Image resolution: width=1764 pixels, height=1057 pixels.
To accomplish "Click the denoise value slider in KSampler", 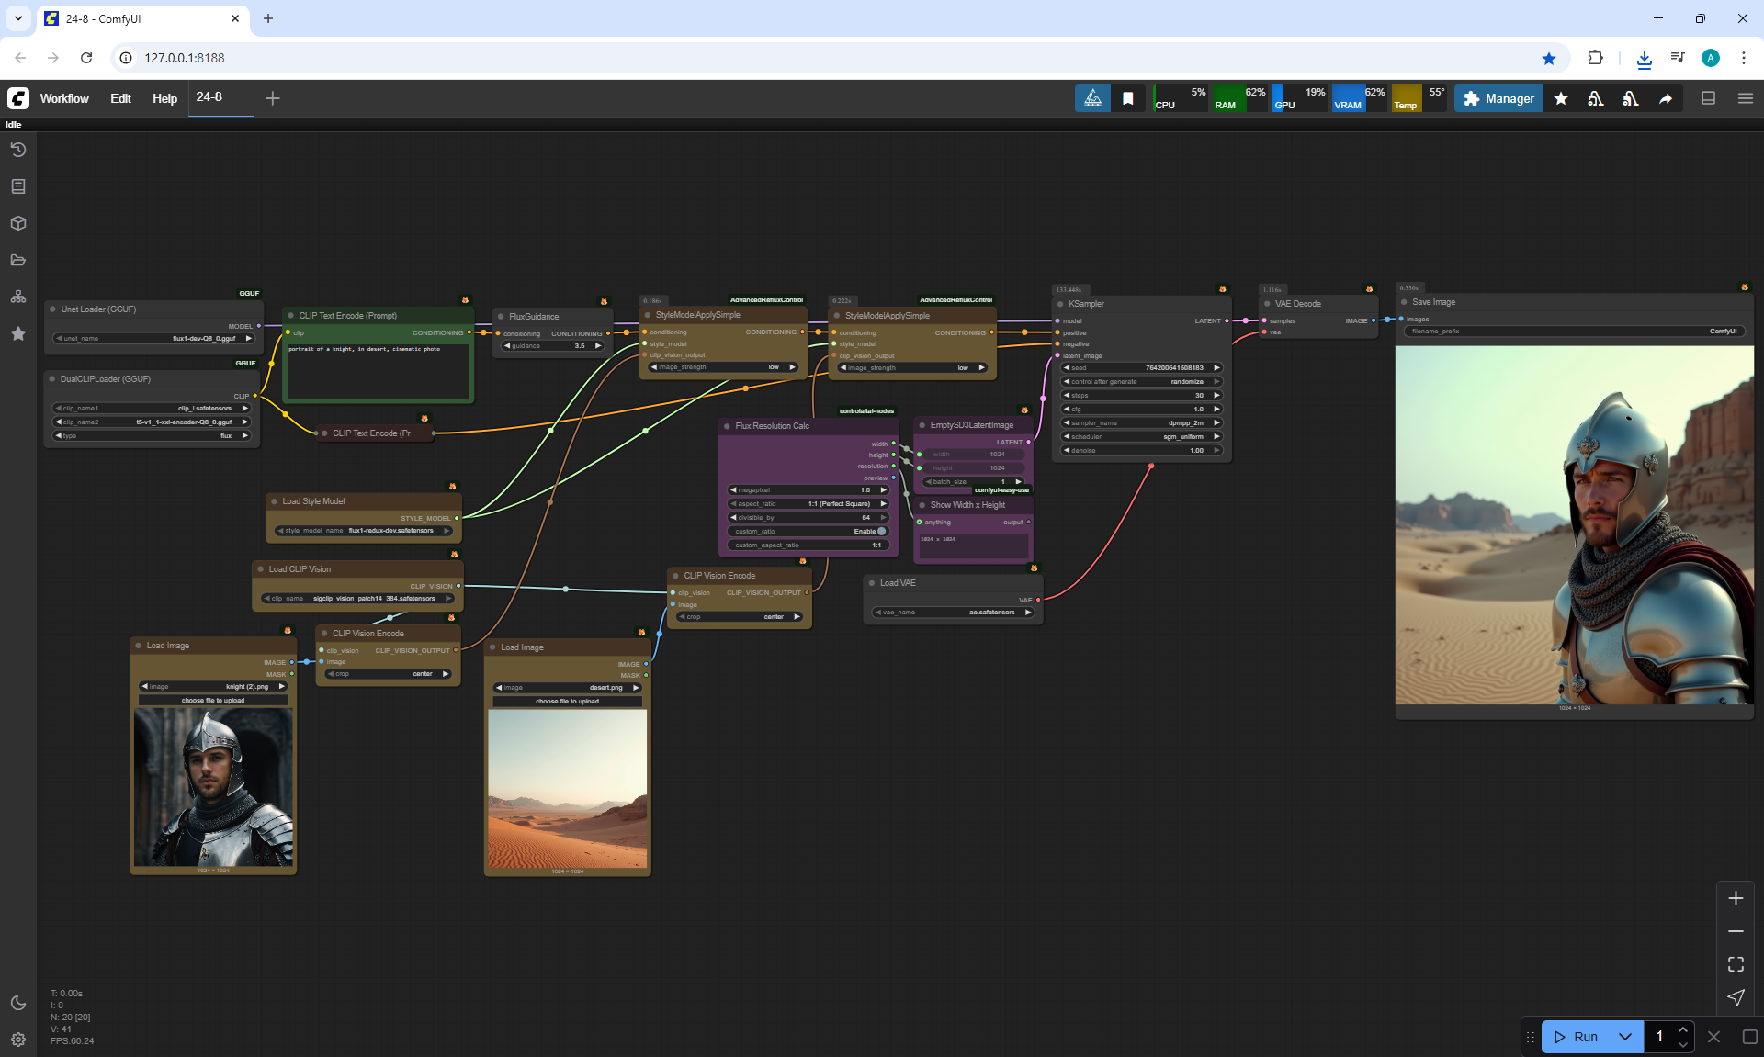I will tap(1141, 451).
